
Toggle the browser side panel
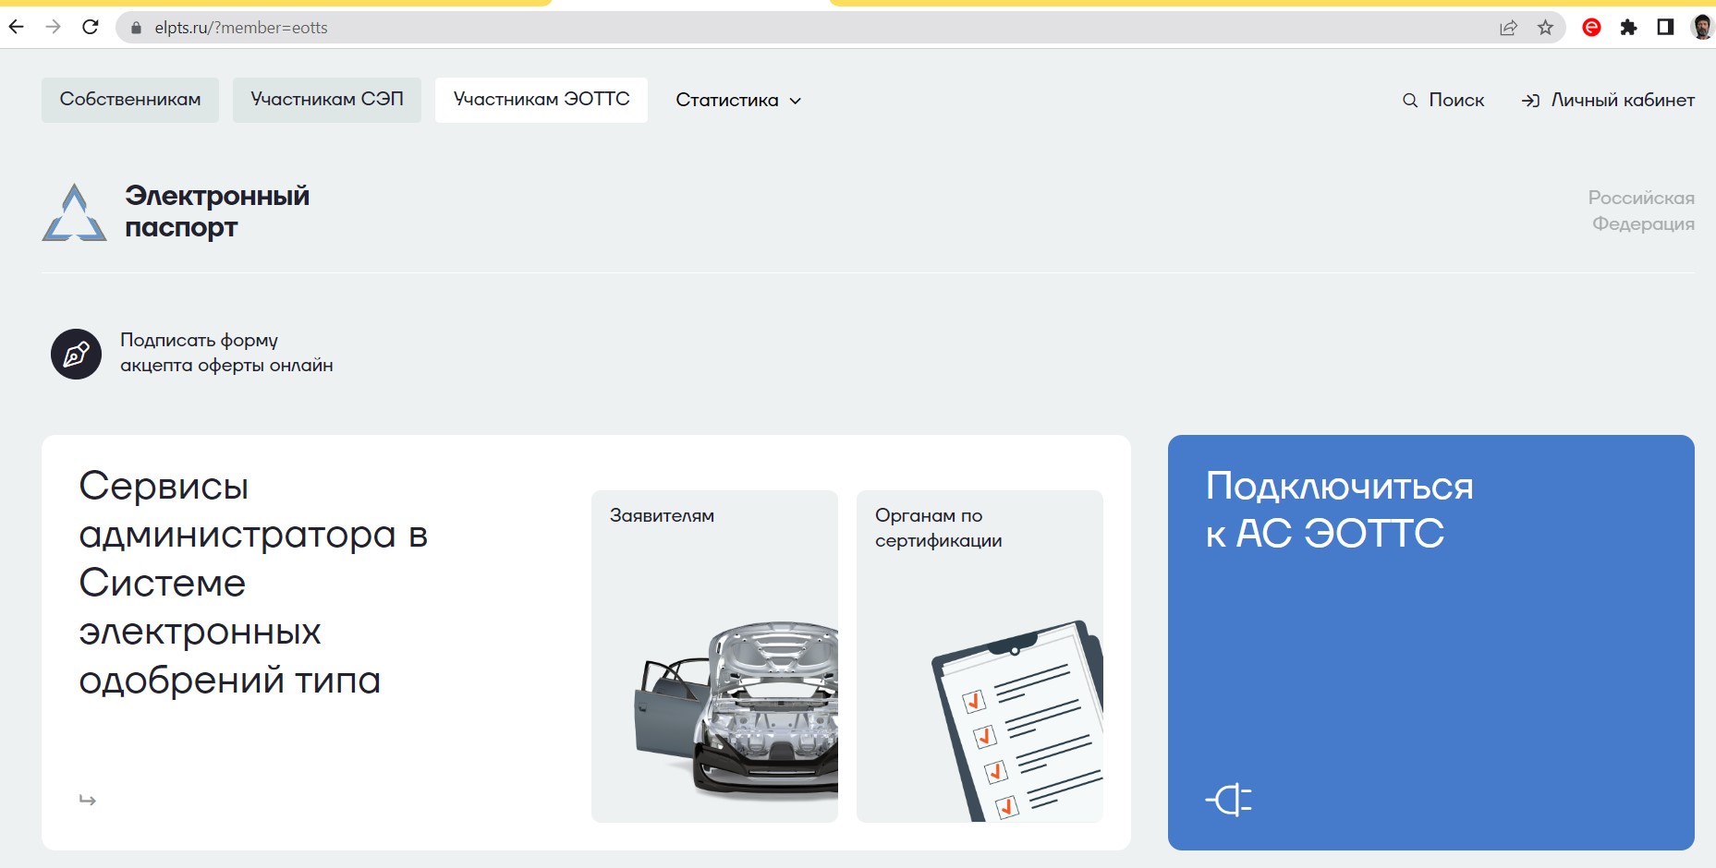(1665, 28)
